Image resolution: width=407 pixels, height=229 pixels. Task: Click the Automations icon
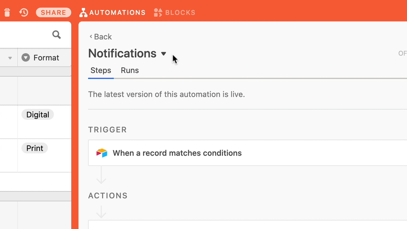(84, 12)
